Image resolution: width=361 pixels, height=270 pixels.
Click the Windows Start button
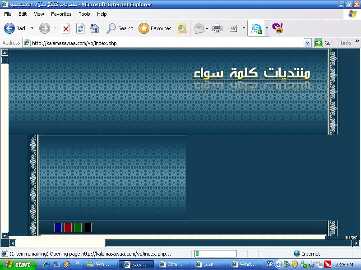pyautogui.click(x=17, y=264)
